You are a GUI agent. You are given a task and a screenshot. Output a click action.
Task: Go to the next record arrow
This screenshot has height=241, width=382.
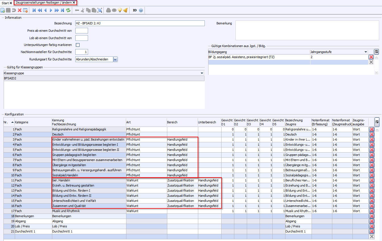point(51,10)
